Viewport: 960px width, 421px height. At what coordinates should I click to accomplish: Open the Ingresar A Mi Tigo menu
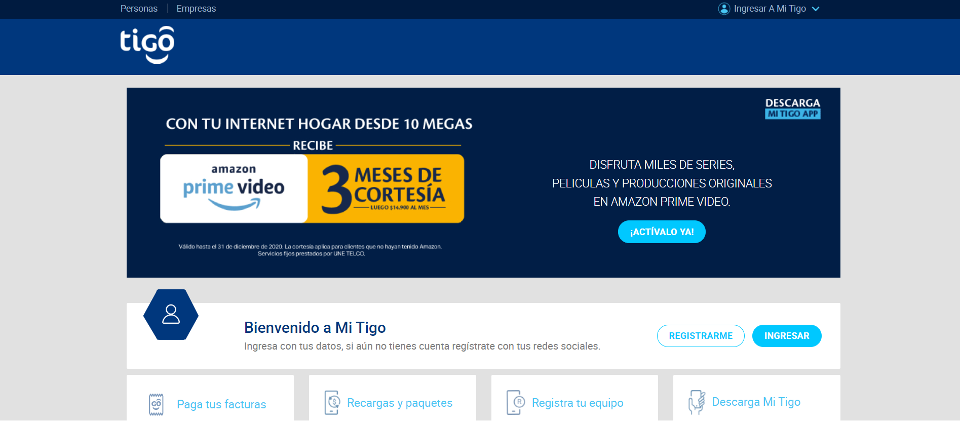pyautogui.click(x=770, y=9)
